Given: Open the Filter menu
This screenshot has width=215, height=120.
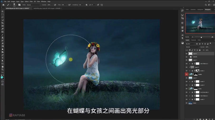Looking at the screenshot, I should tap(31, 2).
